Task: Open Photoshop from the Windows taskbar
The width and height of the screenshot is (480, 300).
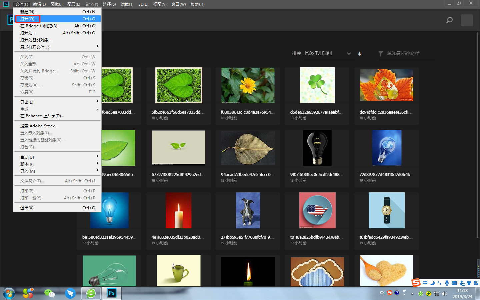Action: pos(111,293)
